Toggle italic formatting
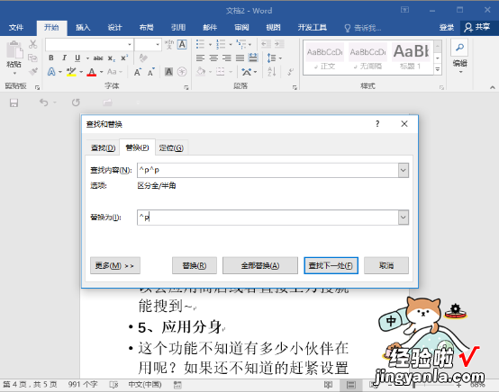Image resolution: width=499 pixels, height=392 pixels. pos(64,58)
